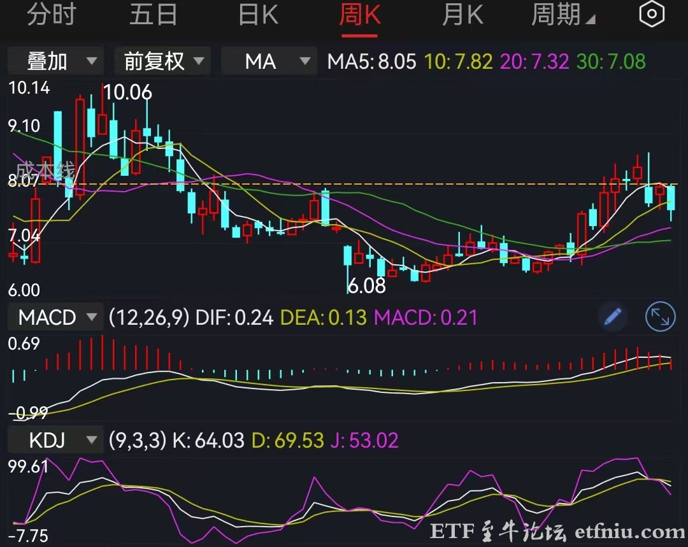
Task: Open the MA indicator dropdown
Action: (x=268, y=61)
